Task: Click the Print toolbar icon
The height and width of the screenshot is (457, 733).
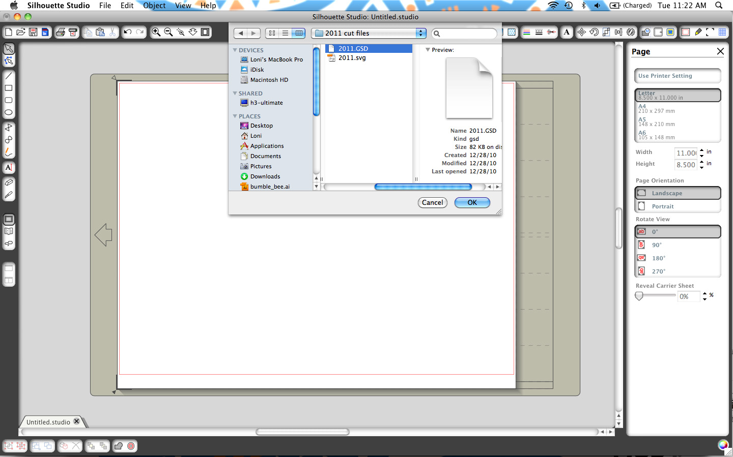Action: click(x=60, y=32)
